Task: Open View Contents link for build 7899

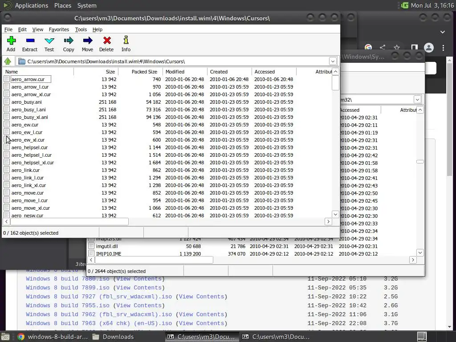Action: tap(139, 288)
